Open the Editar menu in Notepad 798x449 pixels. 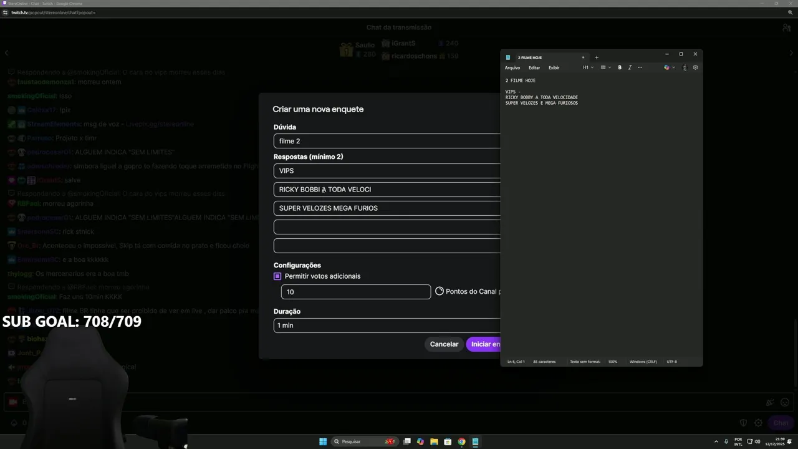pyautogui.click(x=534, y=67)
